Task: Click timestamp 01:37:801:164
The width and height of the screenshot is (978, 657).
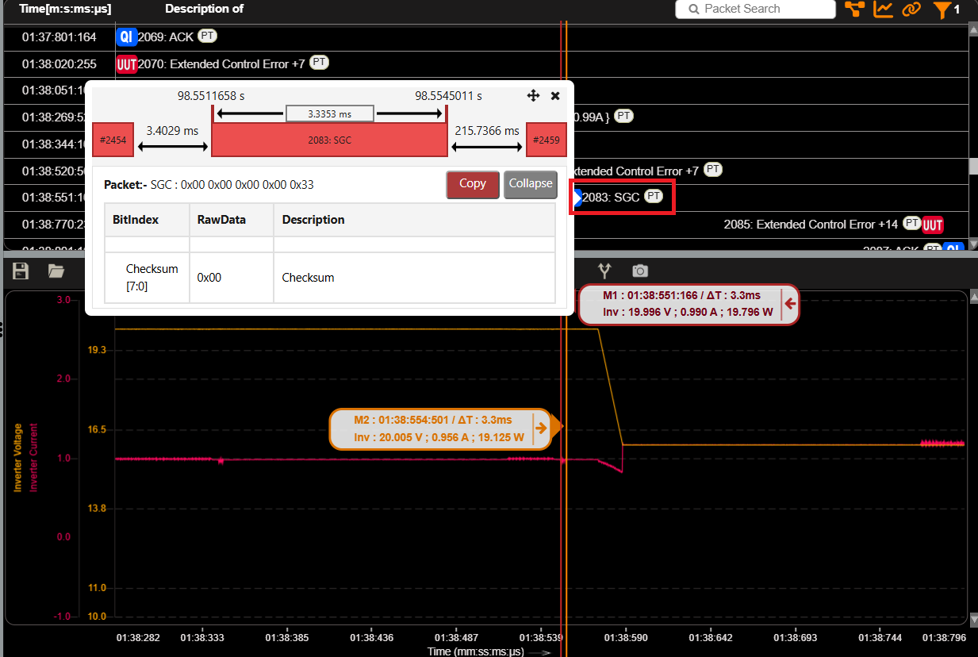Action: 59,36
